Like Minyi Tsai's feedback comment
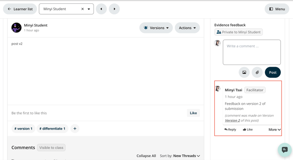 (248, 130)
